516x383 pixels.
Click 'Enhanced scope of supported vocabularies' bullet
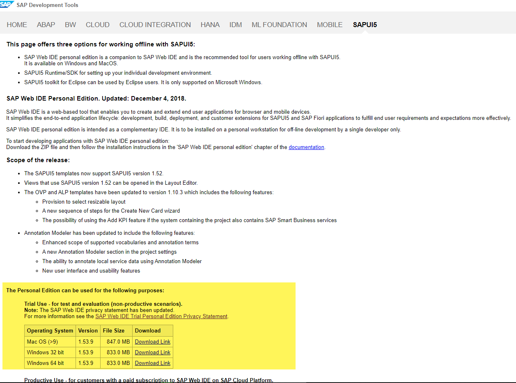click(120, 242)
